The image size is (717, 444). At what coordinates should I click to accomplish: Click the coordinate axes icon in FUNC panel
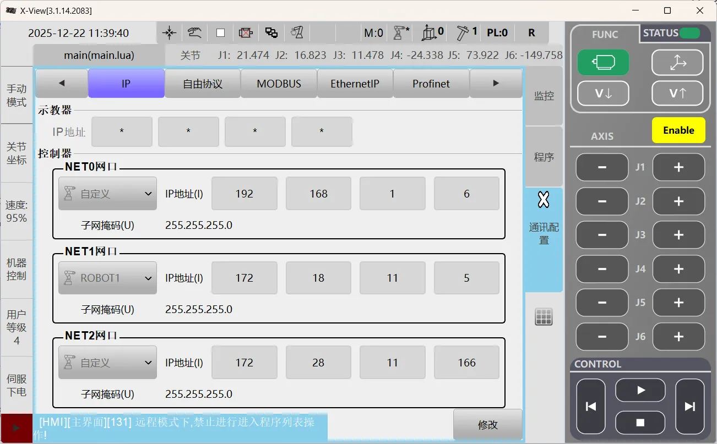(x=677, y=62)
